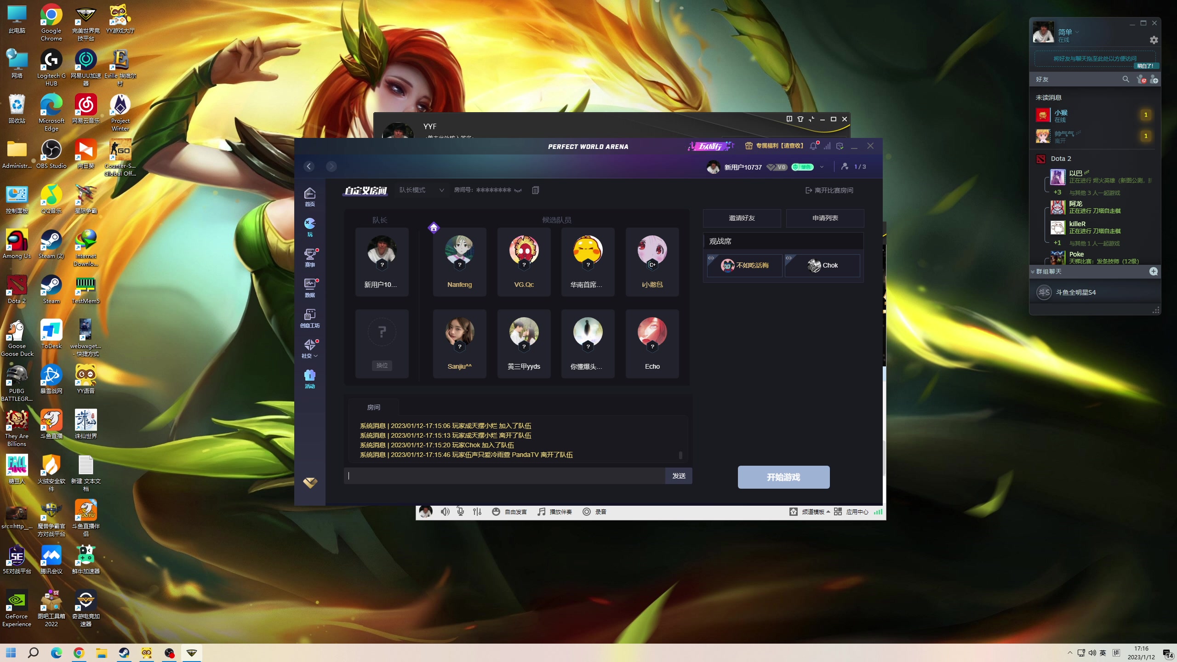Image resolution: width=1177 pixels, height=662 pixels.
Task: Open Steam from the Windows taskbar
Action: 124,653
